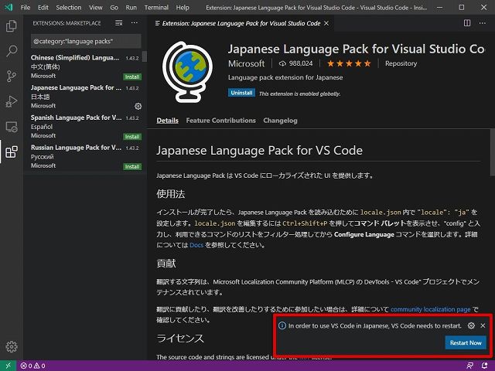This screenshot has width=495, height=371.
Task: Open notification settings gear icon
Action: (471, 325)
